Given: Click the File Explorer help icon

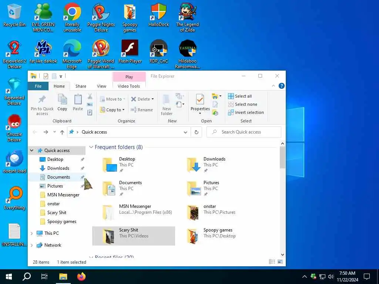Looking at the screenshot, I should (281, 86).
